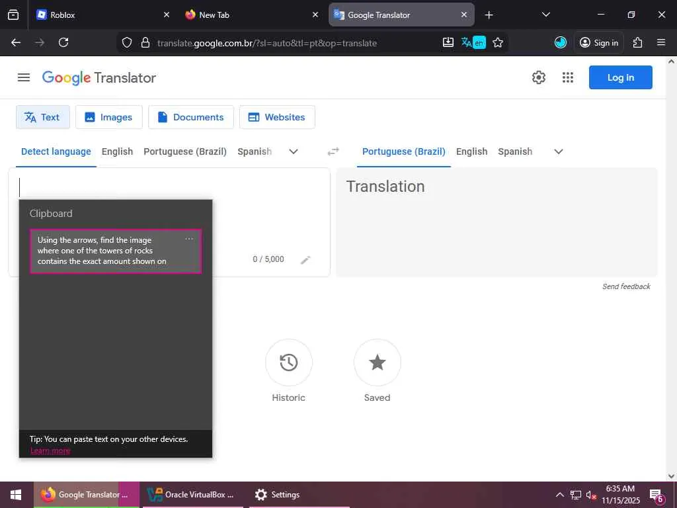Click the Historic clock icon
Screen dimensions: 677x508
[x=288, y=362]
